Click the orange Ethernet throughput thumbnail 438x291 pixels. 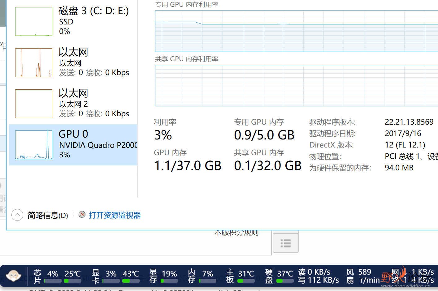tap(34, 62)
